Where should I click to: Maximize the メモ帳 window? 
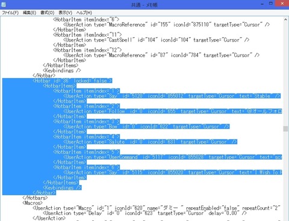click(271, 4)
